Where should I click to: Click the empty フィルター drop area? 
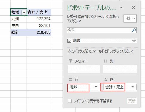84,69
